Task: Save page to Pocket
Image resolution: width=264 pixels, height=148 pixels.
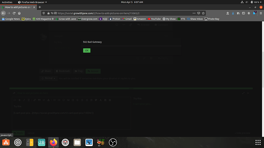Action: coord(199,13)
